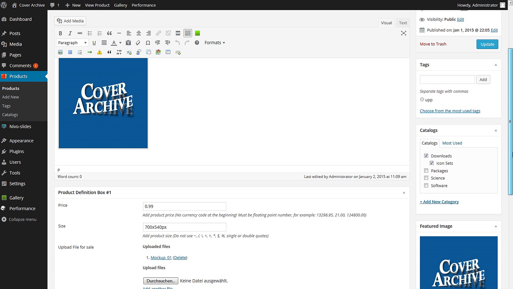513x289 pixels.
Task: Apply italic formatting
Action: [70, 33]
